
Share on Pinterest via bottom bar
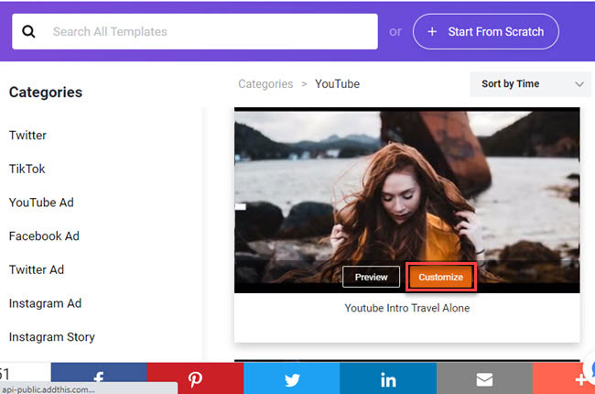195,378
